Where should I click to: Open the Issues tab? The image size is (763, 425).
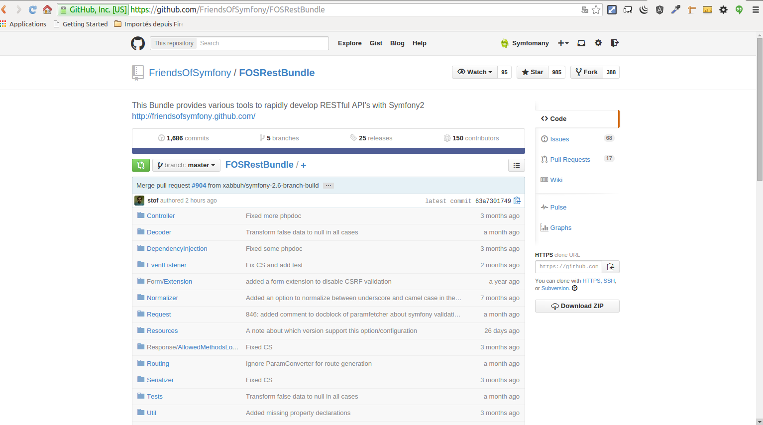pyautogui.click(x=559, y=139)
